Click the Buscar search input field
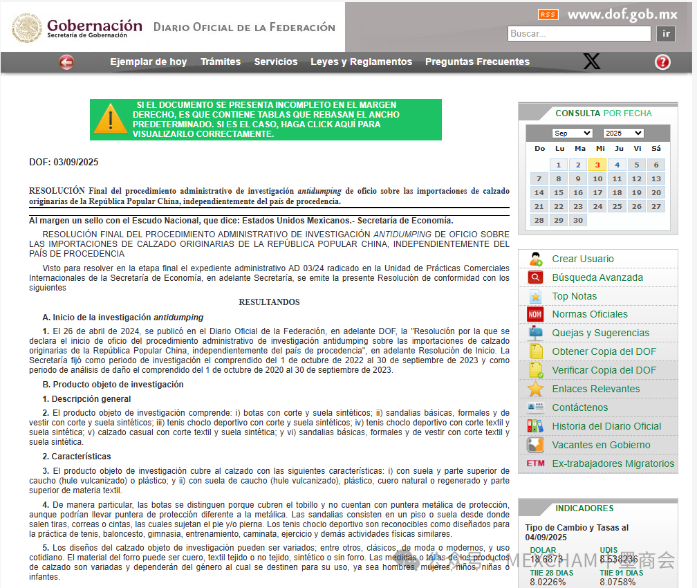The height and width of the screenshot is (588, 697). [579, 34]
